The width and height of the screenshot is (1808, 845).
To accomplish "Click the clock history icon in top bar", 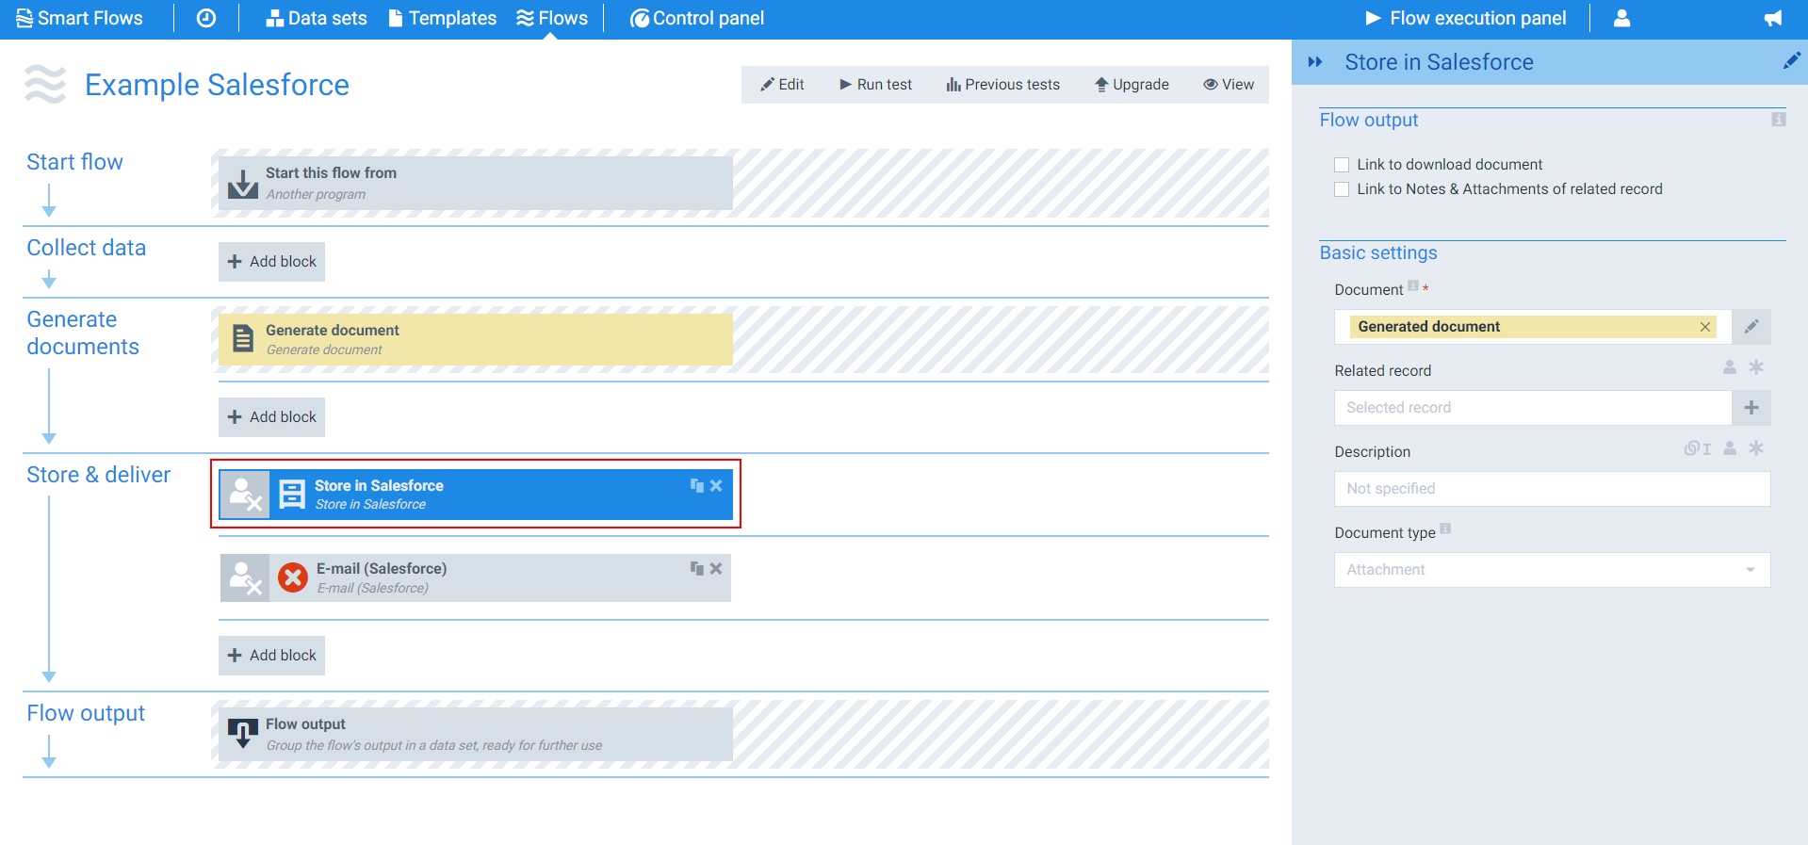I will (206, 18).
